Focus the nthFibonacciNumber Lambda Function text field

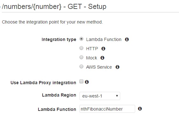pos(107,109)
